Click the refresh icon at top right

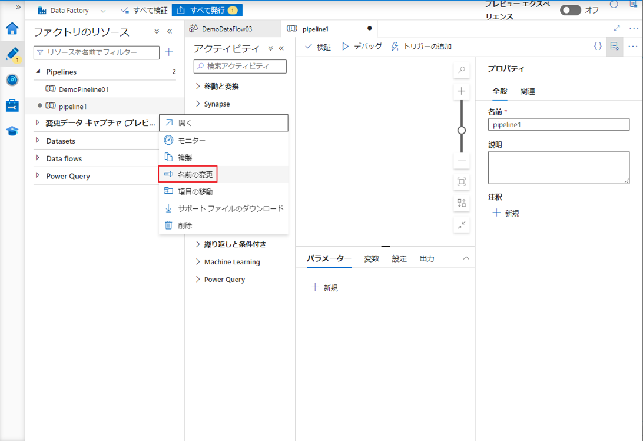pyautogui.click(x=614, y=5)
